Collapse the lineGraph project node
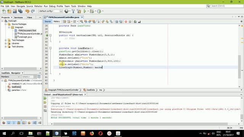The height and width of the screenshot is (137, 244). 2,21
